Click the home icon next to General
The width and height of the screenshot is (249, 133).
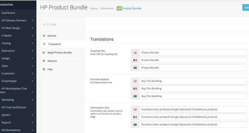[x=44, y=36]
